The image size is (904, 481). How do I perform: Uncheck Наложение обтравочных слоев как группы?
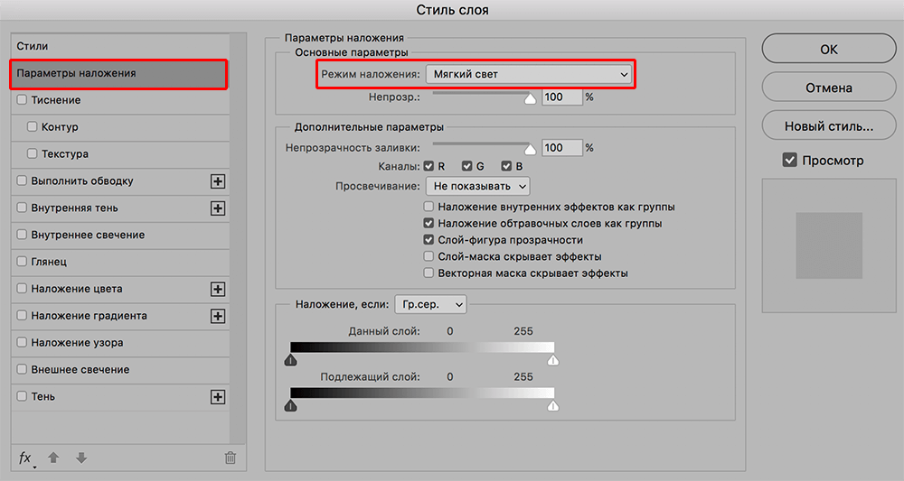428,223
